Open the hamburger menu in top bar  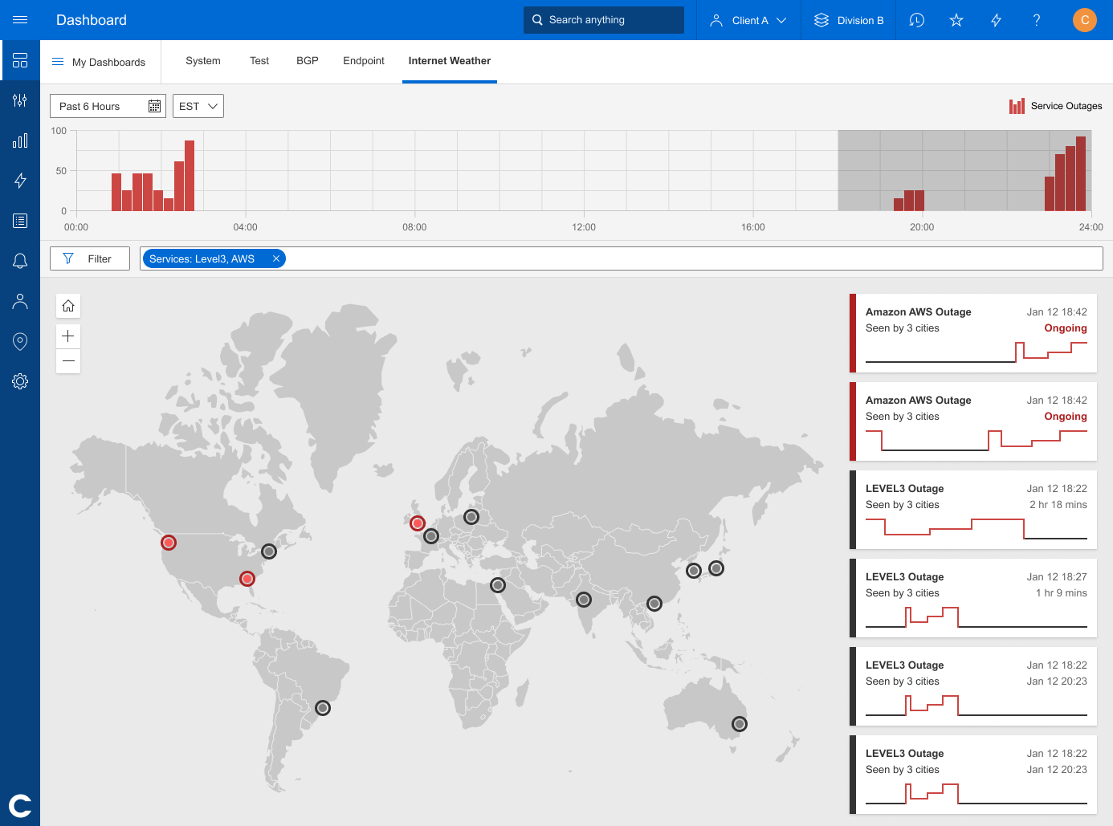click(20, 20)
